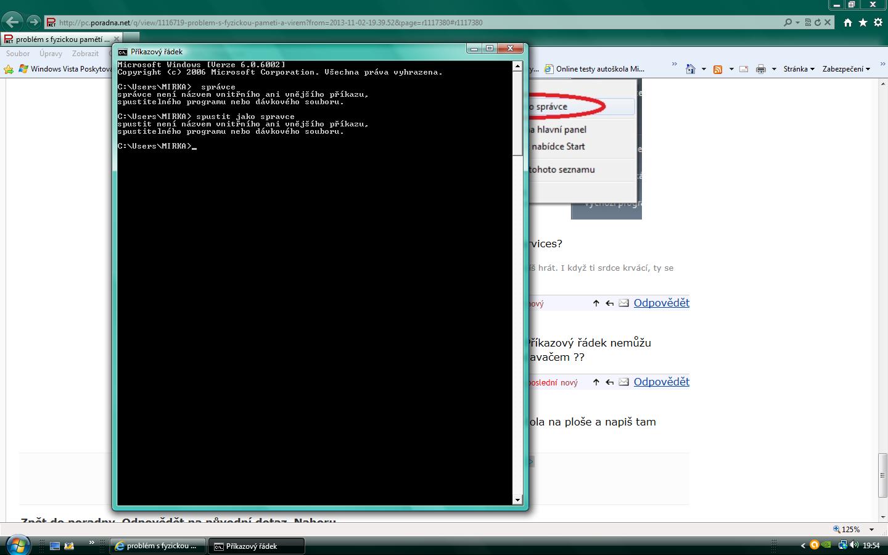This screenshot has width=888, height=555.
Task: Go back with the browser Back arrow
Action: click(x=12, y=22)
